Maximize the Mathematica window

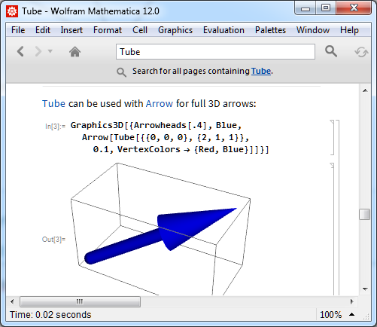pos(326,8)
